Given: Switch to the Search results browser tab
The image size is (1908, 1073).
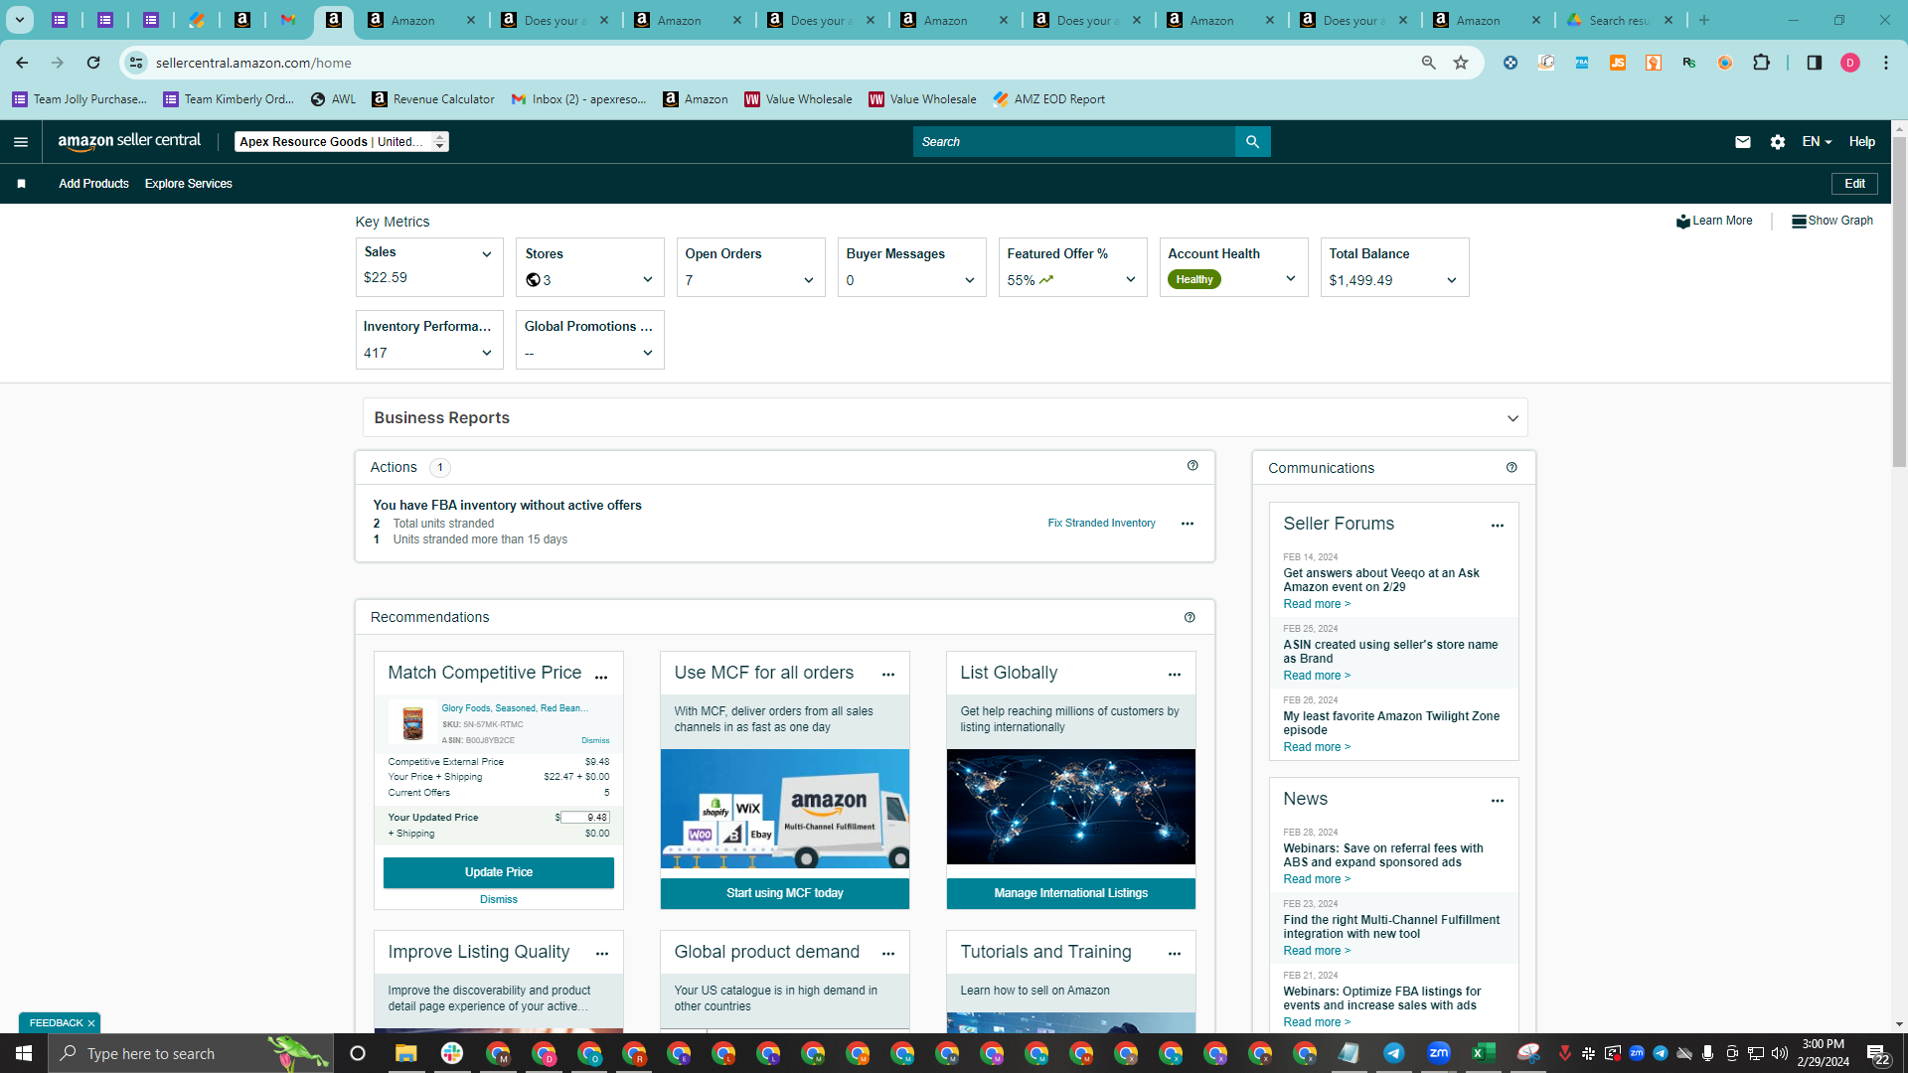Looking at the screenshot, I should 1621,20.
